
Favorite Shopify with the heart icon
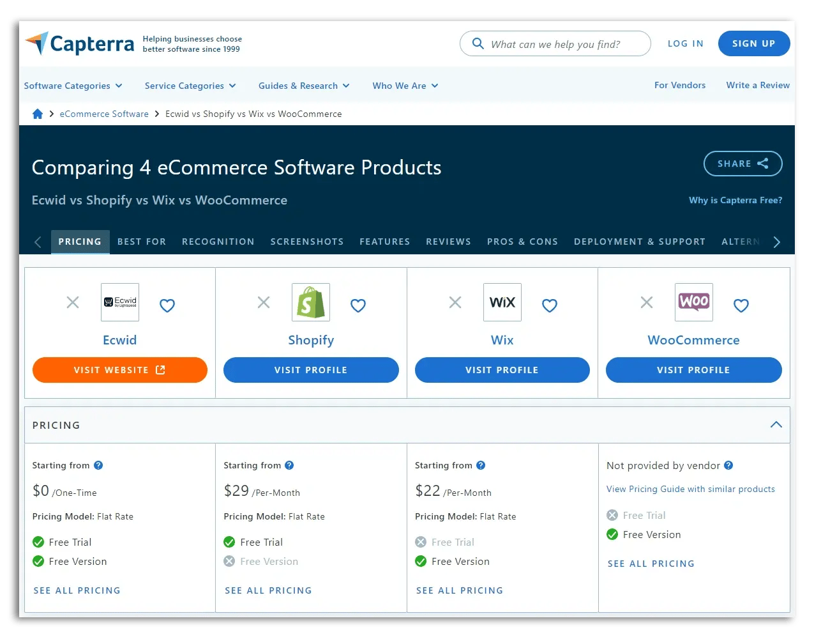(x=358, y=305)
